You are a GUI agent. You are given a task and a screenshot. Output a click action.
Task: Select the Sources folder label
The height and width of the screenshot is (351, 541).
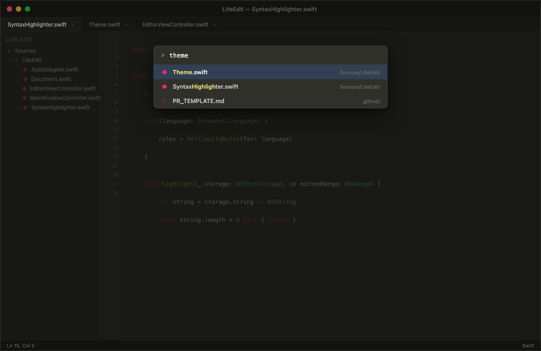(25, 51)
